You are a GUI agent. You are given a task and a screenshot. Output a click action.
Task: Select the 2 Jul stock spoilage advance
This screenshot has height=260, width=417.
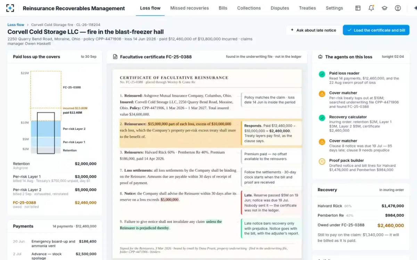(x=55, y=256)
